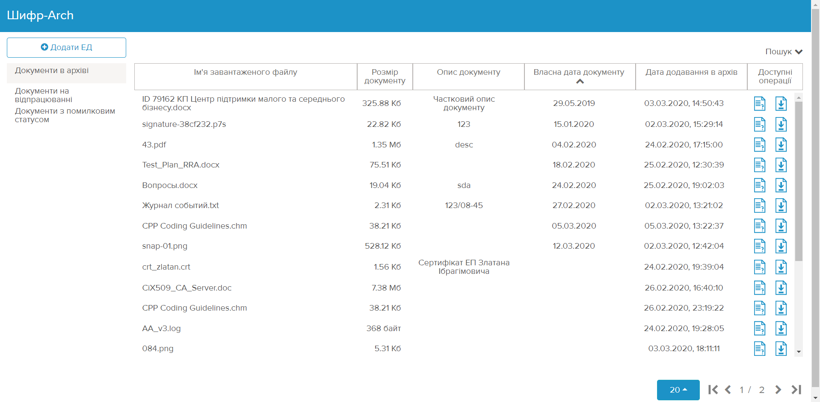Screen dimensions: 820x402
Task: Click Розмір документу column header
Action: (x=385, y=76)
